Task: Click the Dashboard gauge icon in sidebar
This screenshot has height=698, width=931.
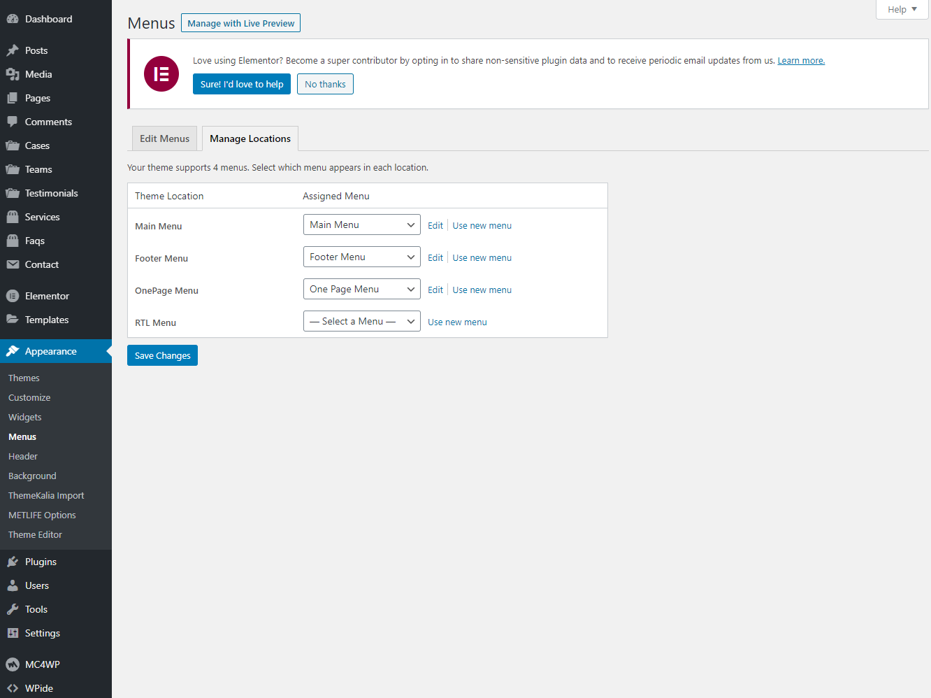Action: click(13, 19)
